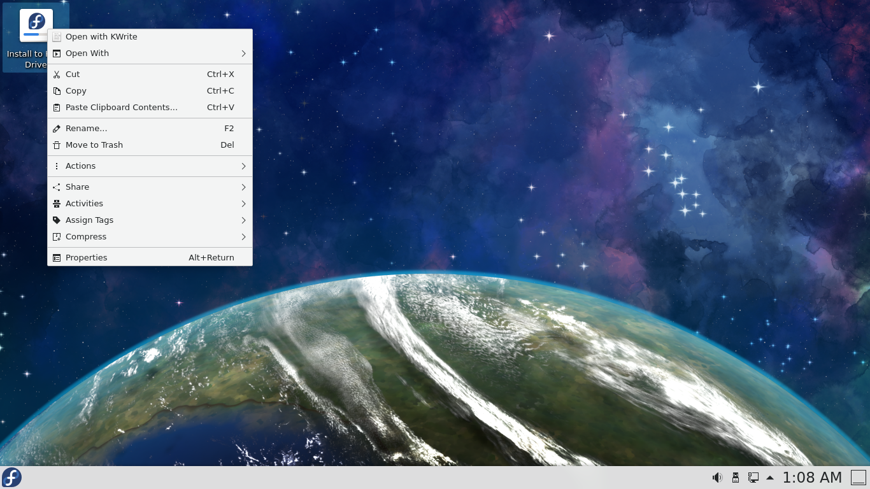
Task: Click the Activities icon
Action: point(57,204)
